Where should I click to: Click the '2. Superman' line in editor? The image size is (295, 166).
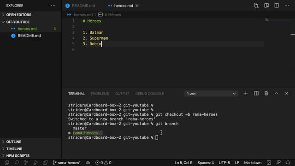coord(95,38)
